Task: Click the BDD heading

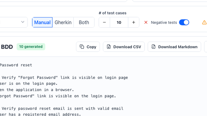Action: pyautogui.click(x=7, y=47)
